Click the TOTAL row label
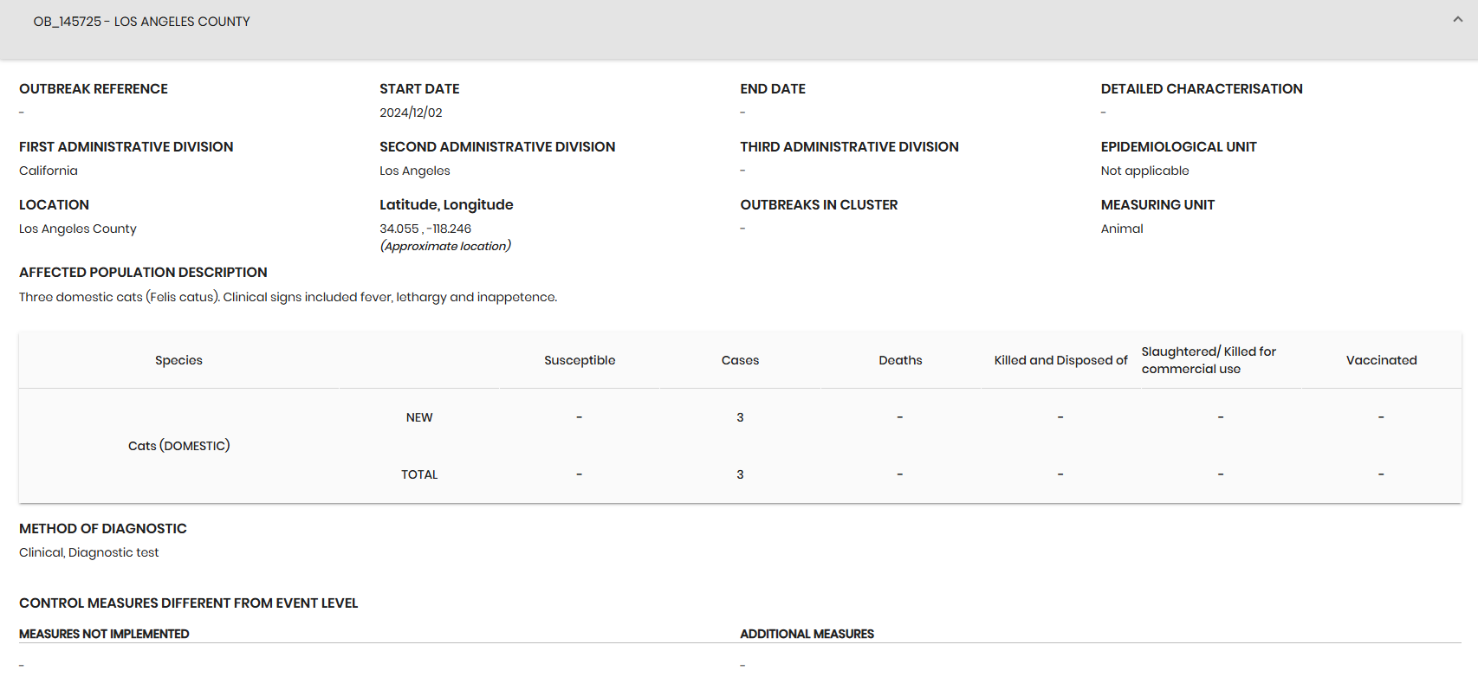The height and width of the screenshot is (677, 1478). tap(419, 474)
